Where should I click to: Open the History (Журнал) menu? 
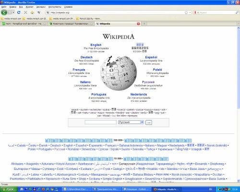(30, 7)
